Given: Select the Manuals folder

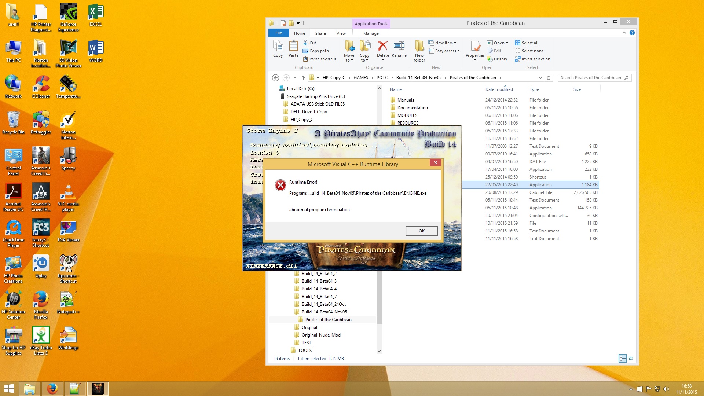Looking at the screenshot, I should point(406,100).
